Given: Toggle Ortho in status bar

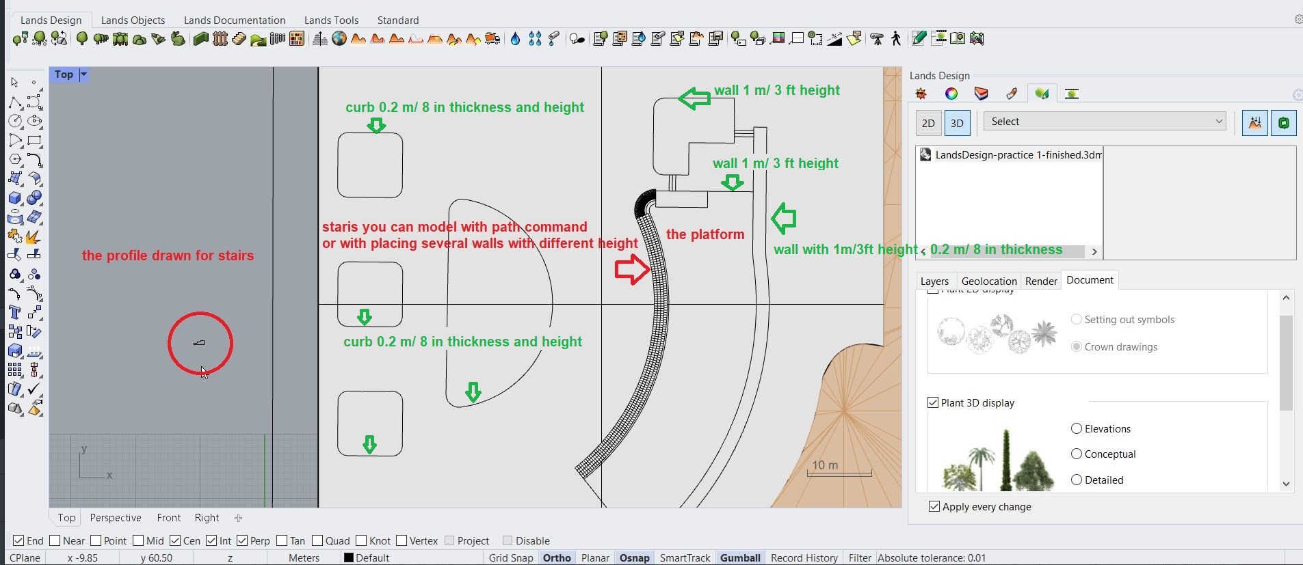Looking at the screenshot, I should pos(557,557).
